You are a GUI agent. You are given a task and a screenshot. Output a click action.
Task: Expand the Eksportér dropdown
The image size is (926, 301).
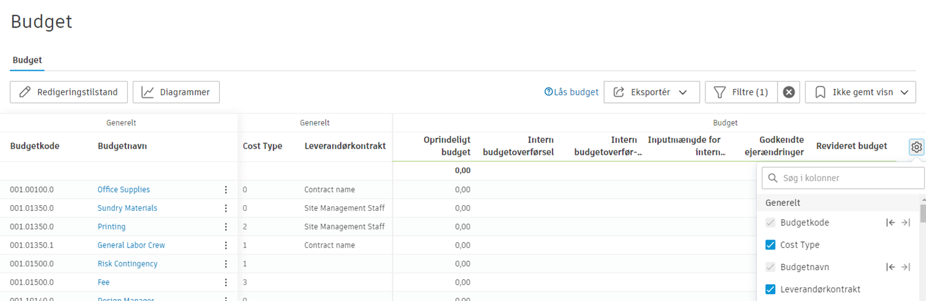(652, 92)
